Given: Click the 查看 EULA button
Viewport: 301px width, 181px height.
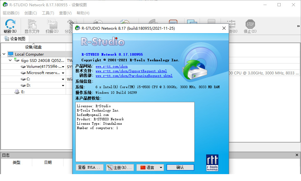Looking at the screenshot, I should pos(89,167).
